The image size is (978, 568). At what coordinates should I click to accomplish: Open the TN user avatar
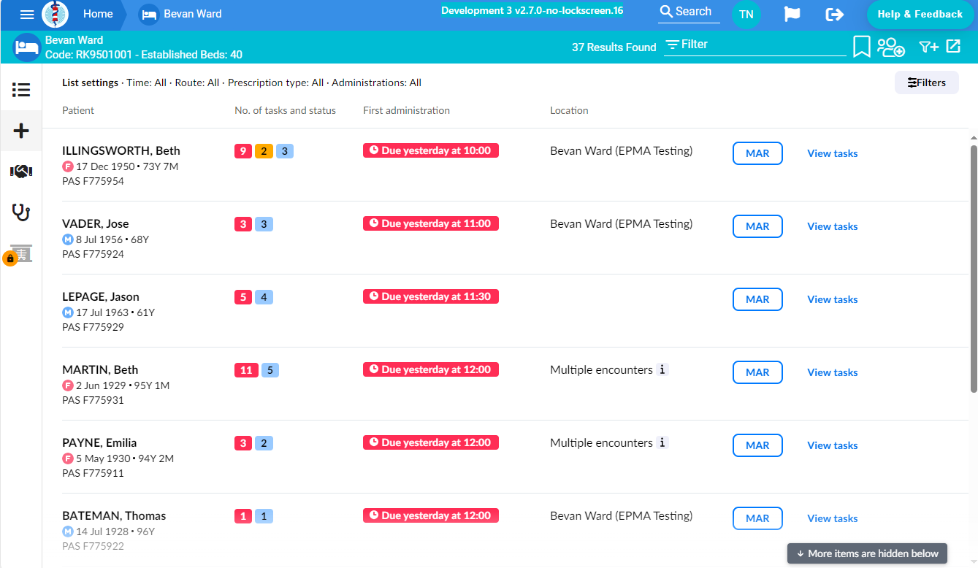(x=746, y=14)
